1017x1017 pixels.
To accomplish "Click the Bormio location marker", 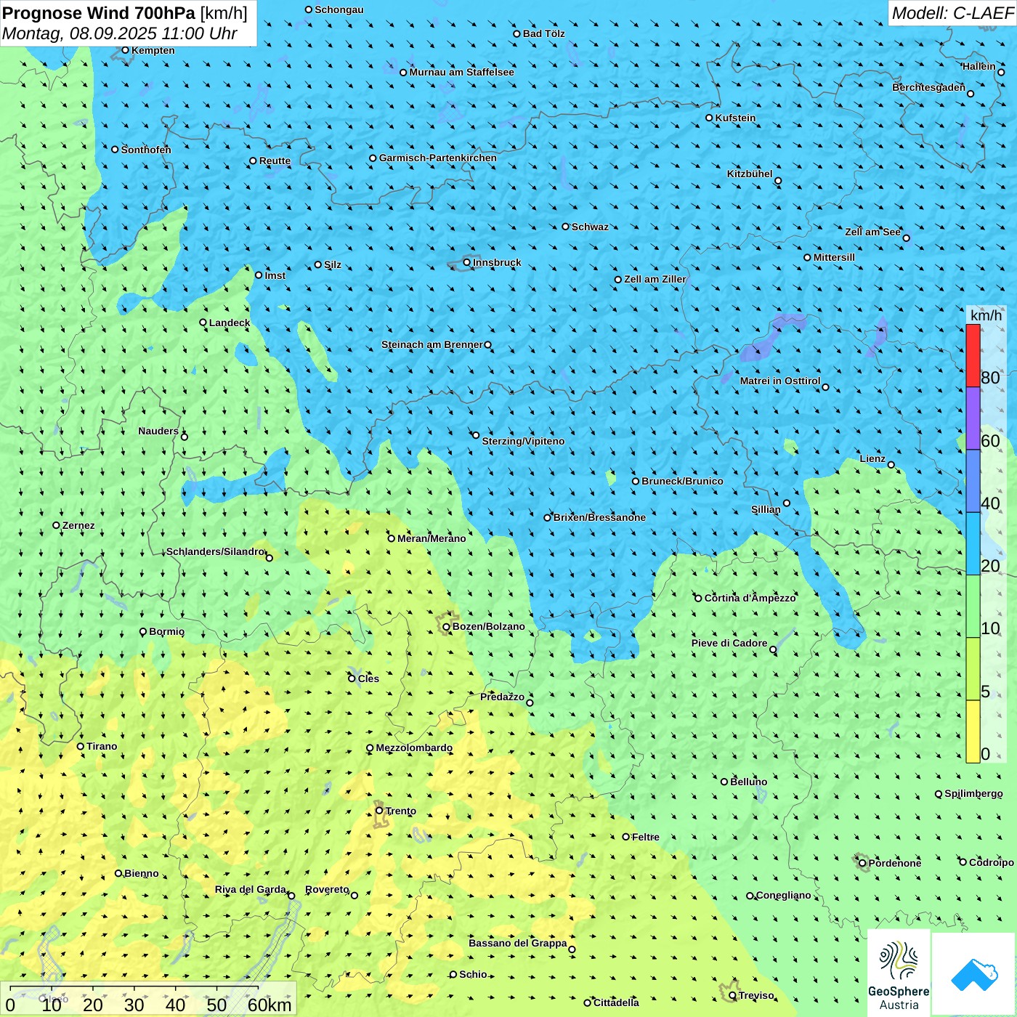I will point(143,631).
